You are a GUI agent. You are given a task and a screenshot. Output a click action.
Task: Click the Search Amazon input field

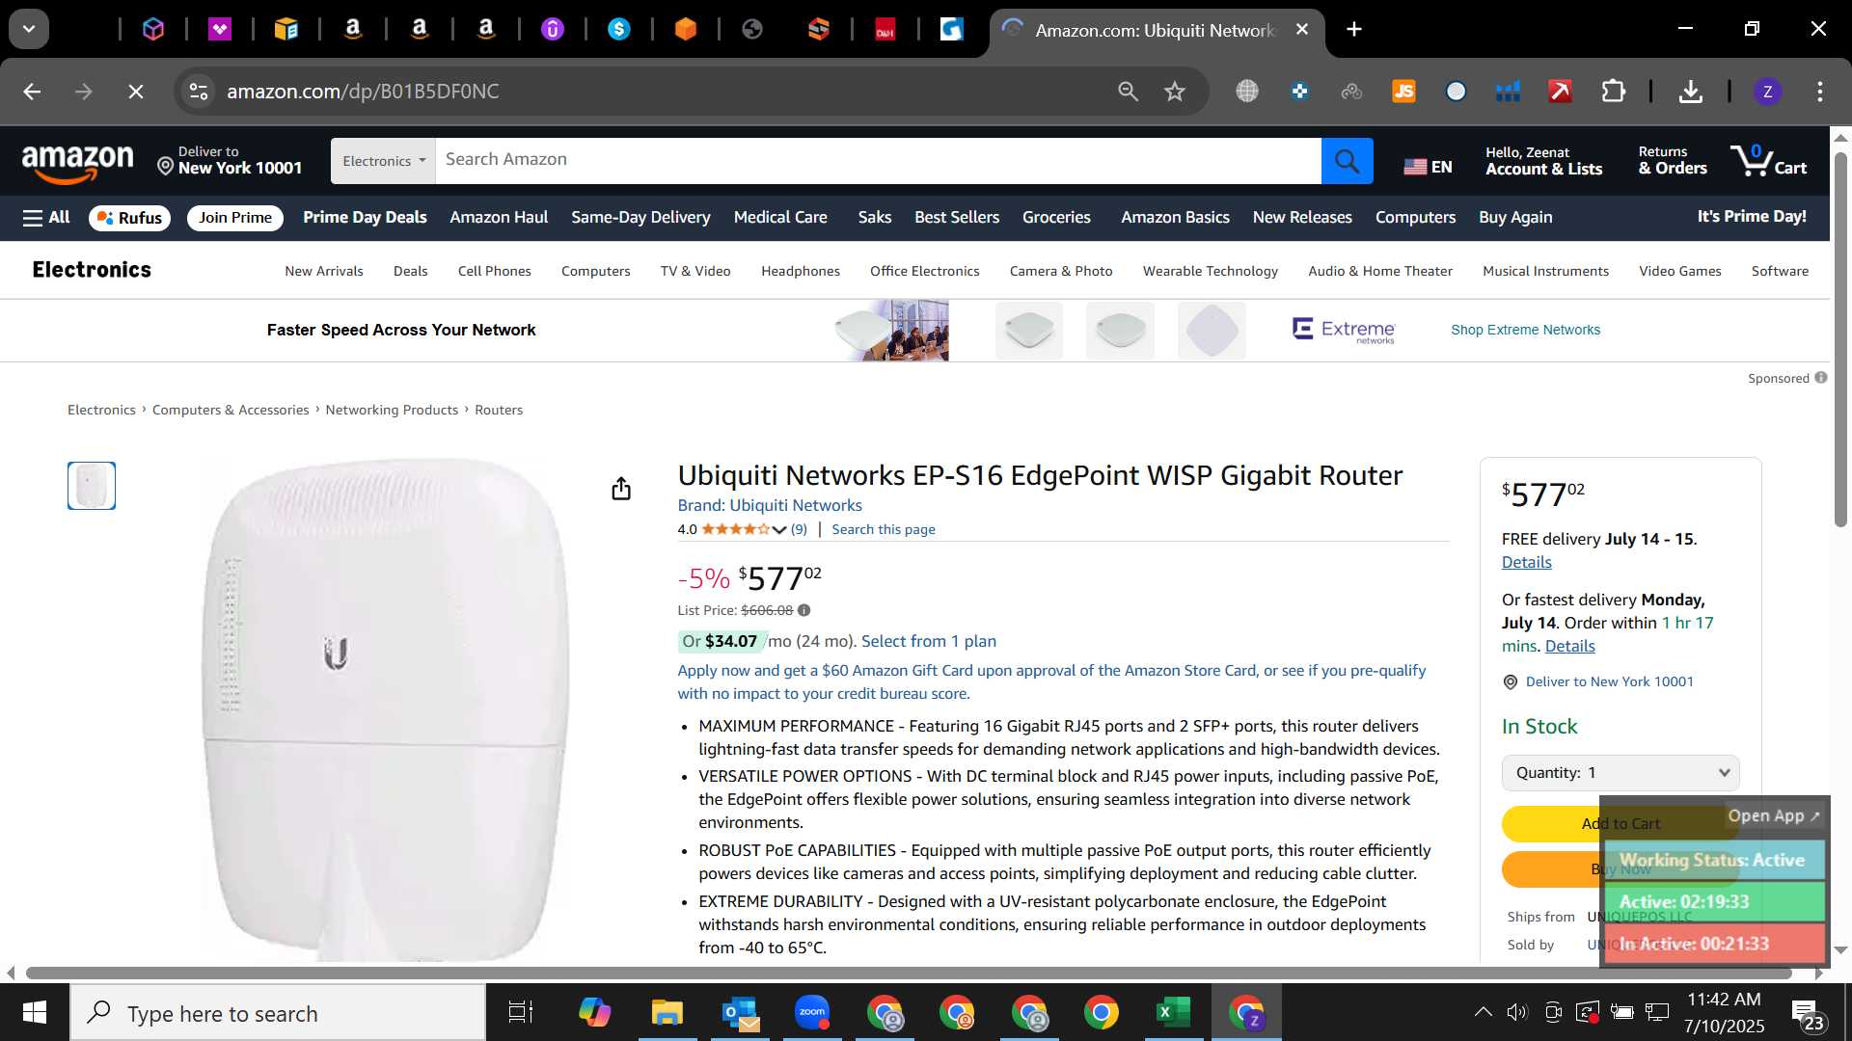click(x=878, y=161)
